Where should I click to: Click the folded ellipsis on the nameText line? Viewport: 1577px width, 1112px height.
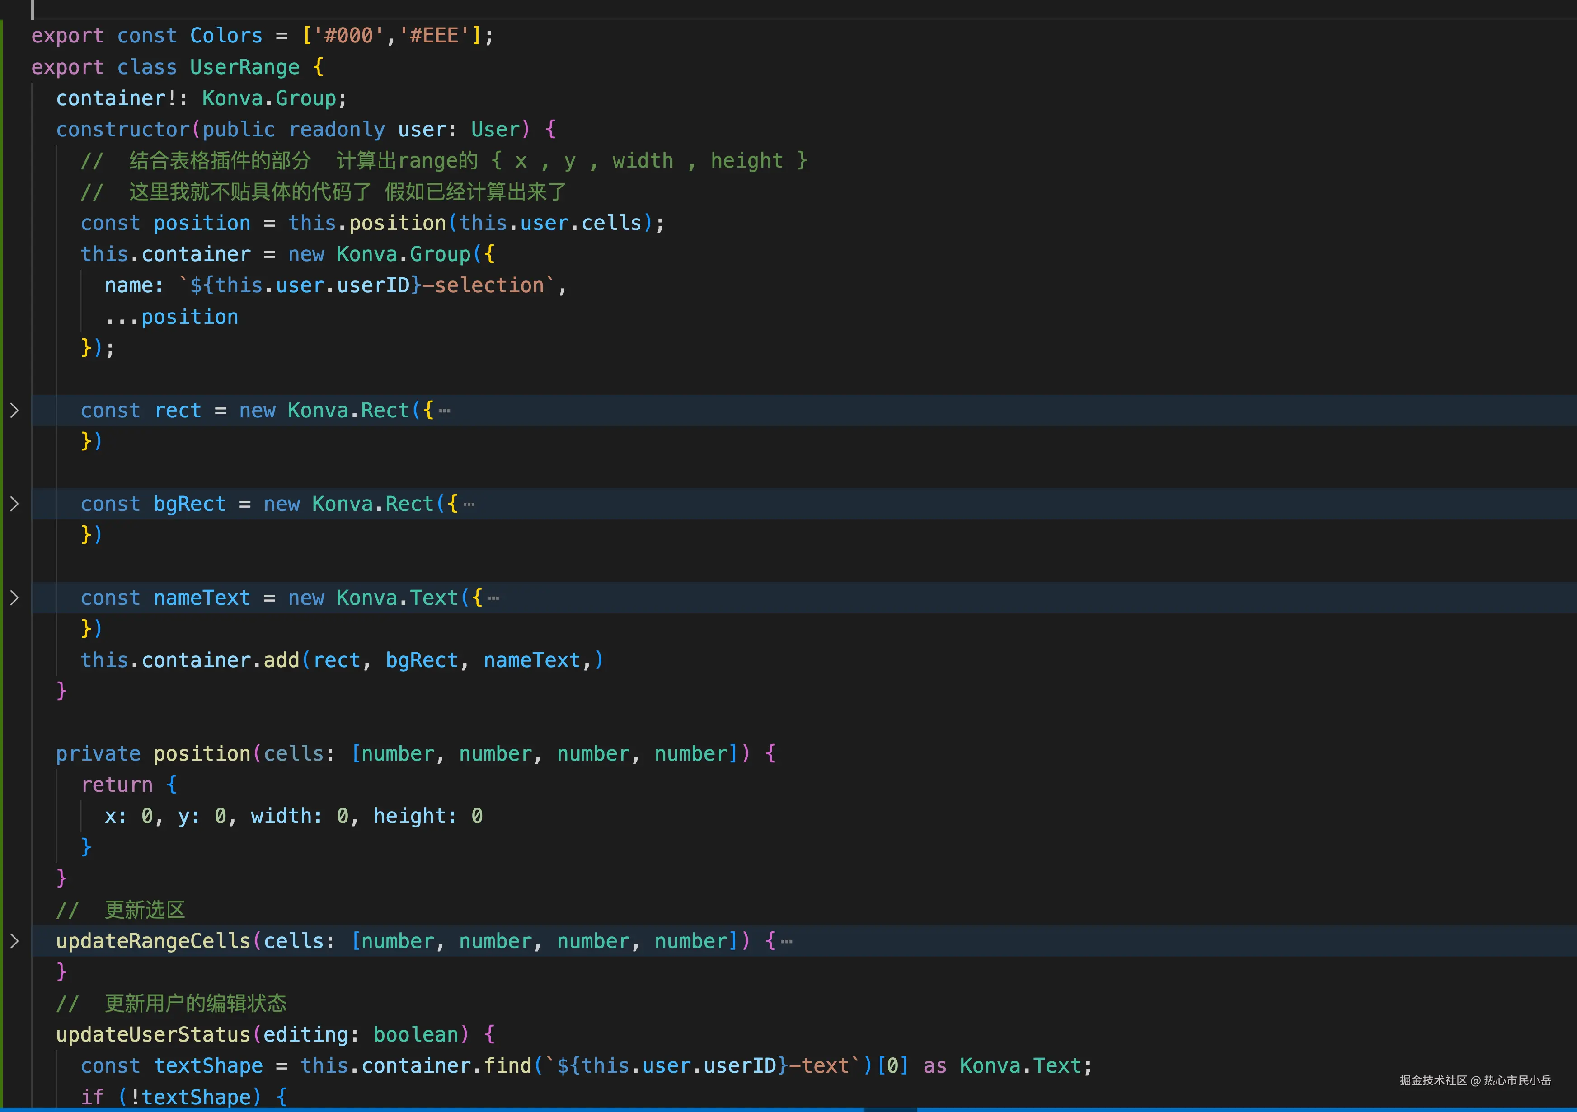click(x=494, y=598)
